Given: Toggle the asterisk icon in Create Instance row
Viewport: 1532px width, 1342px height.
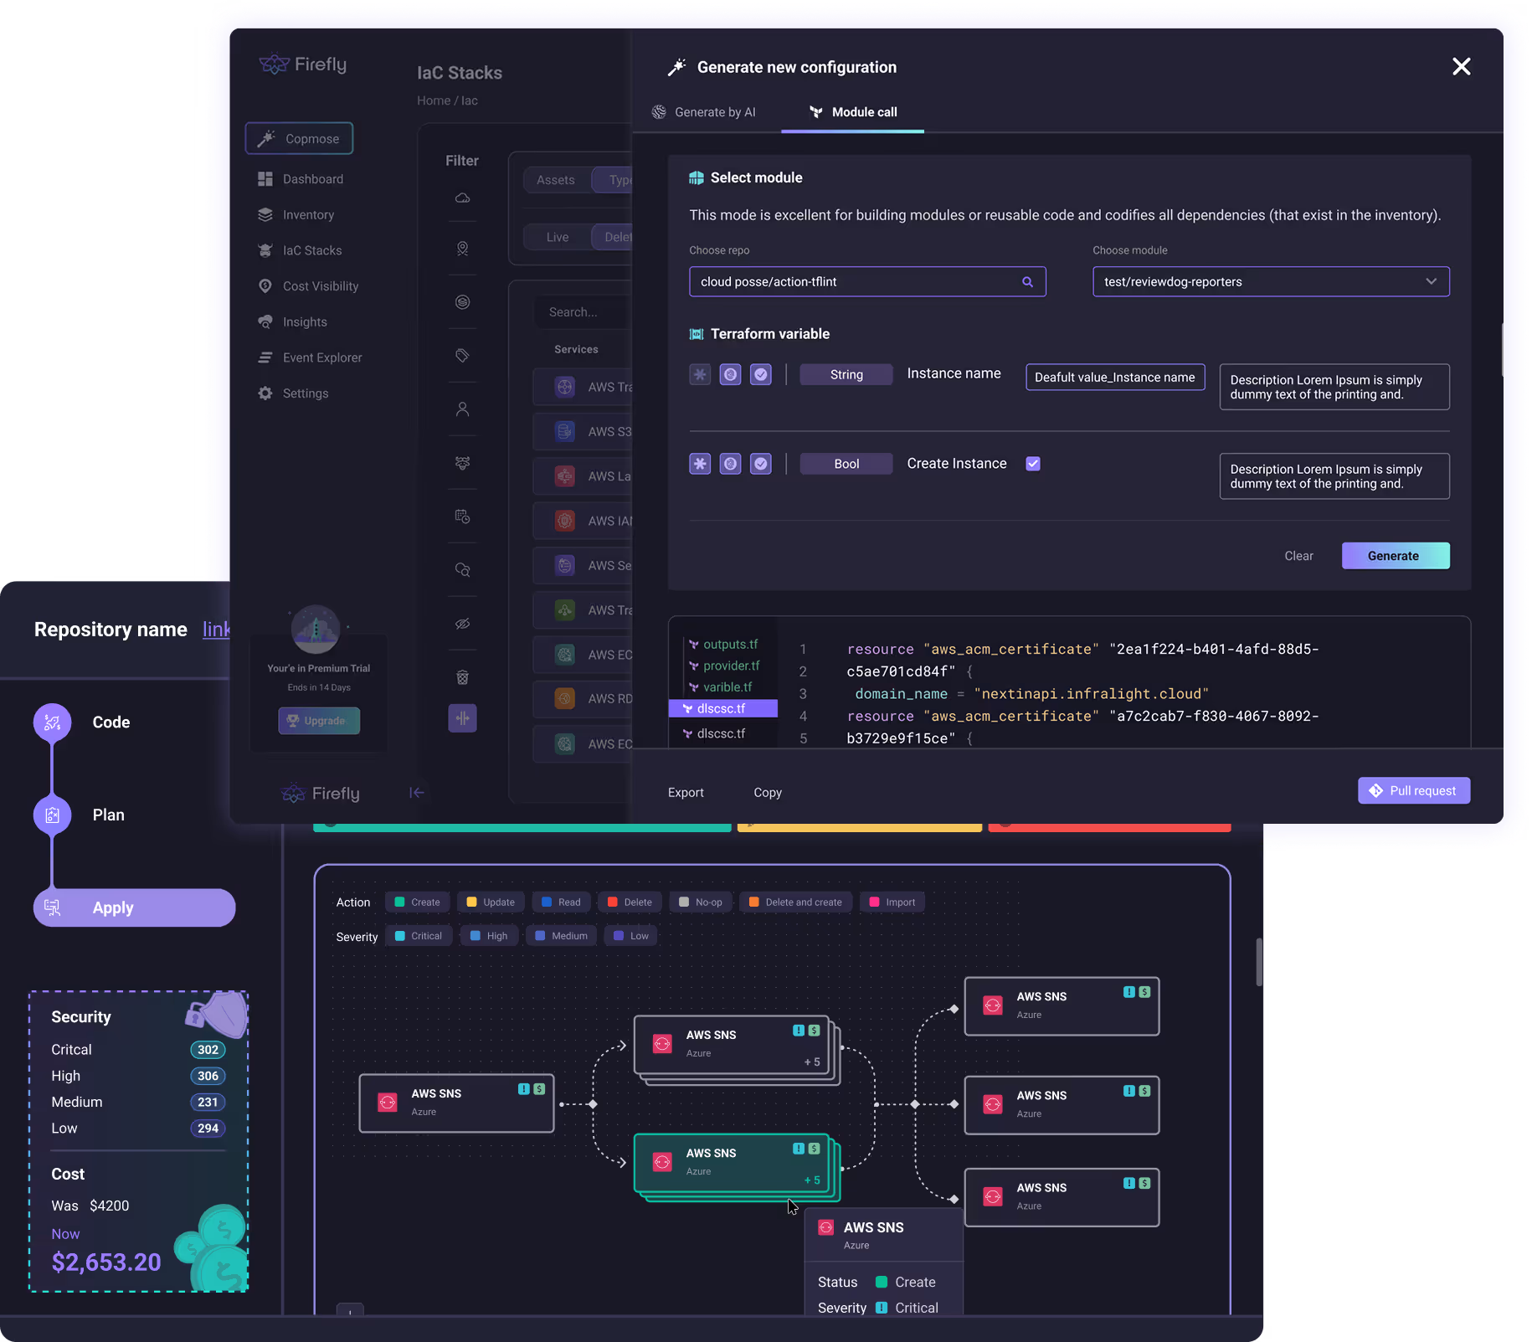Looking at the screenshot, I should pos(700,464).
